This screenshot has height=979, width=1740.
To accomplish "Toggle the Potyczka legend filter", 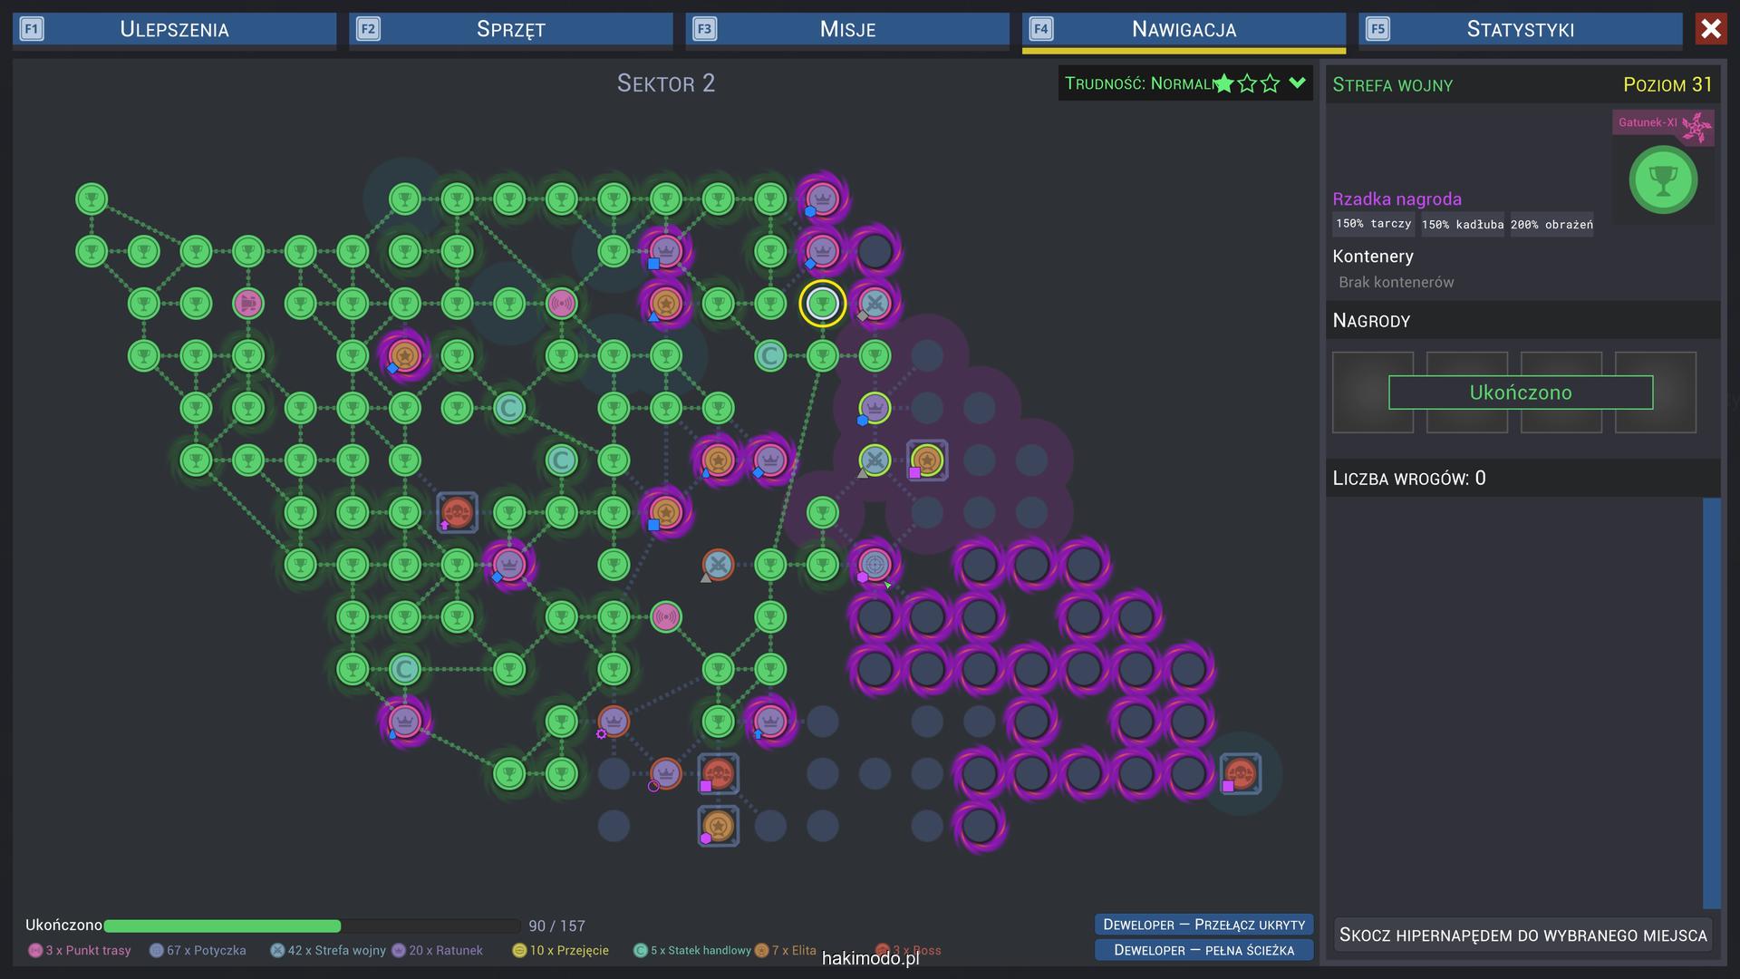I will point(198,950).
